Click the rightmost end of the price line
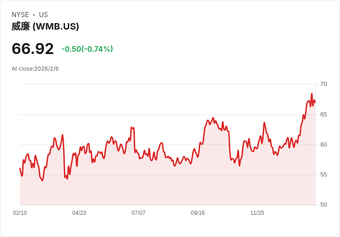Viewport: 340px width, 237px height. tap(315, 103)
